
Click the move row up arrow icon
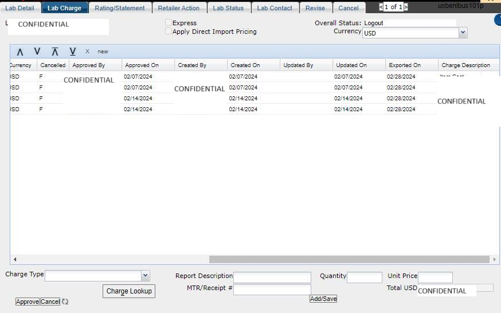coord(20,52)
